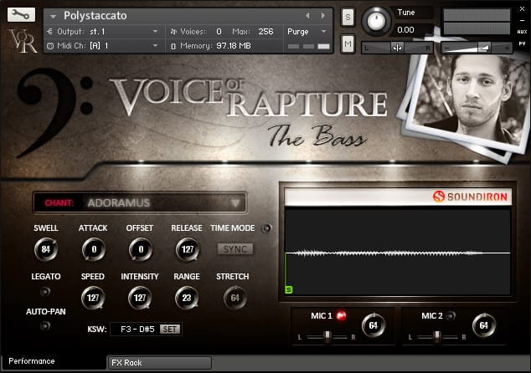Open the Purge dropdown menu
531x373 pixels.
pyautogui.click(x=306, y=31)
